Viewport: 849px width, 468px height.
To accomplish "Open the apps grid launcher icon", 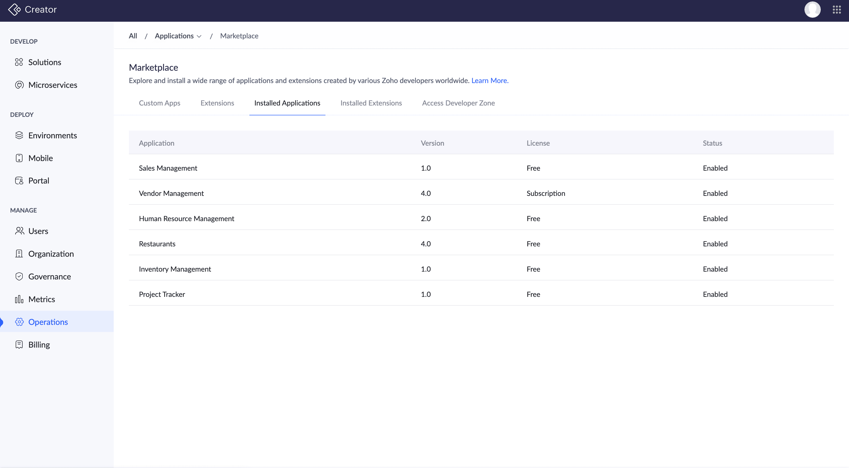I will (836, 10).
